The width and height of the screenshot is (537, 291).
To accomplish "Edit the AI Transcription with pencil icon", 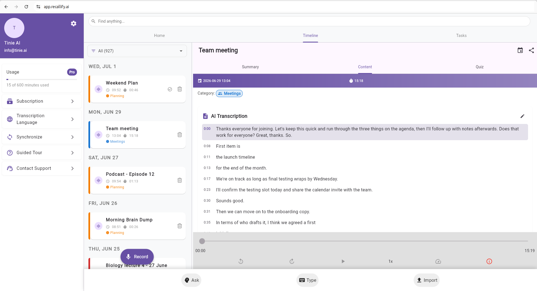I will [522, 116].
